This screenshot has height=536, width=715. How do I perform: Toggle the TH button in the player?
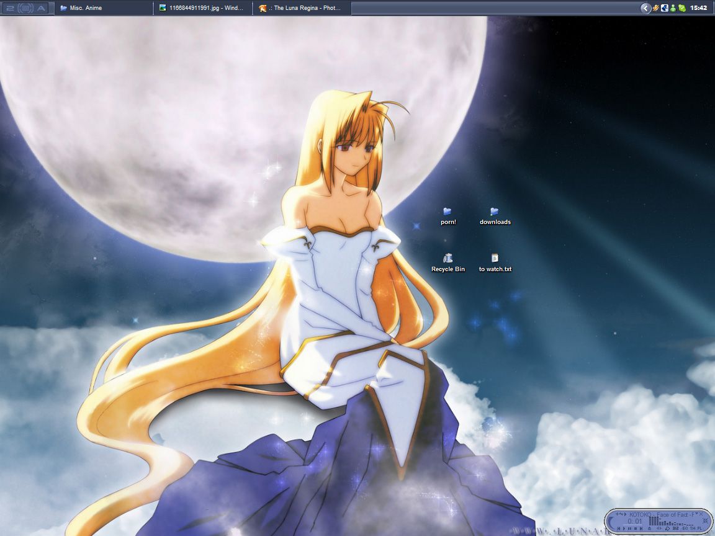693,529
